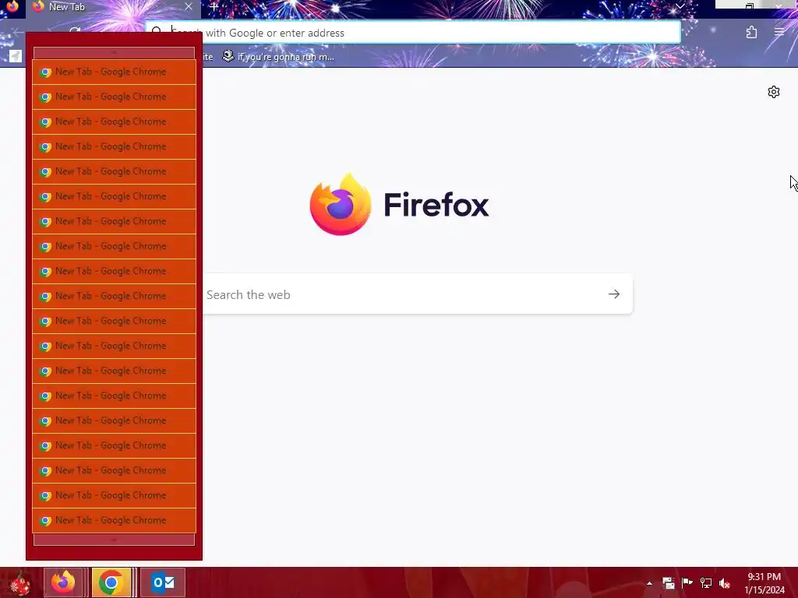The width and height of the screenshot is (798, 598).
Task: Focus the 'Search with Google or enter address' bar
Action: [x=413, y=33]
